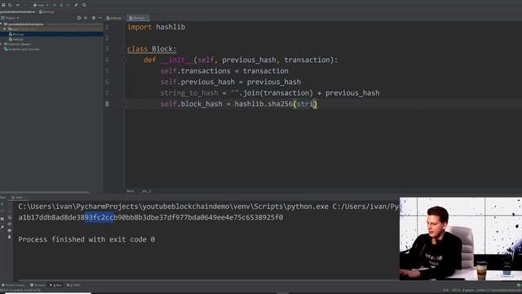Open main.py from the project tree
This screenshot has width=522, height=294.
16,39
